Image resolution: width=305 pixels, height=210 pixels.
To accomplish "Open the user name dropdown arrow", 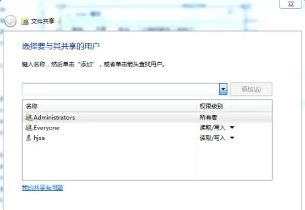I will pos(223,89).
